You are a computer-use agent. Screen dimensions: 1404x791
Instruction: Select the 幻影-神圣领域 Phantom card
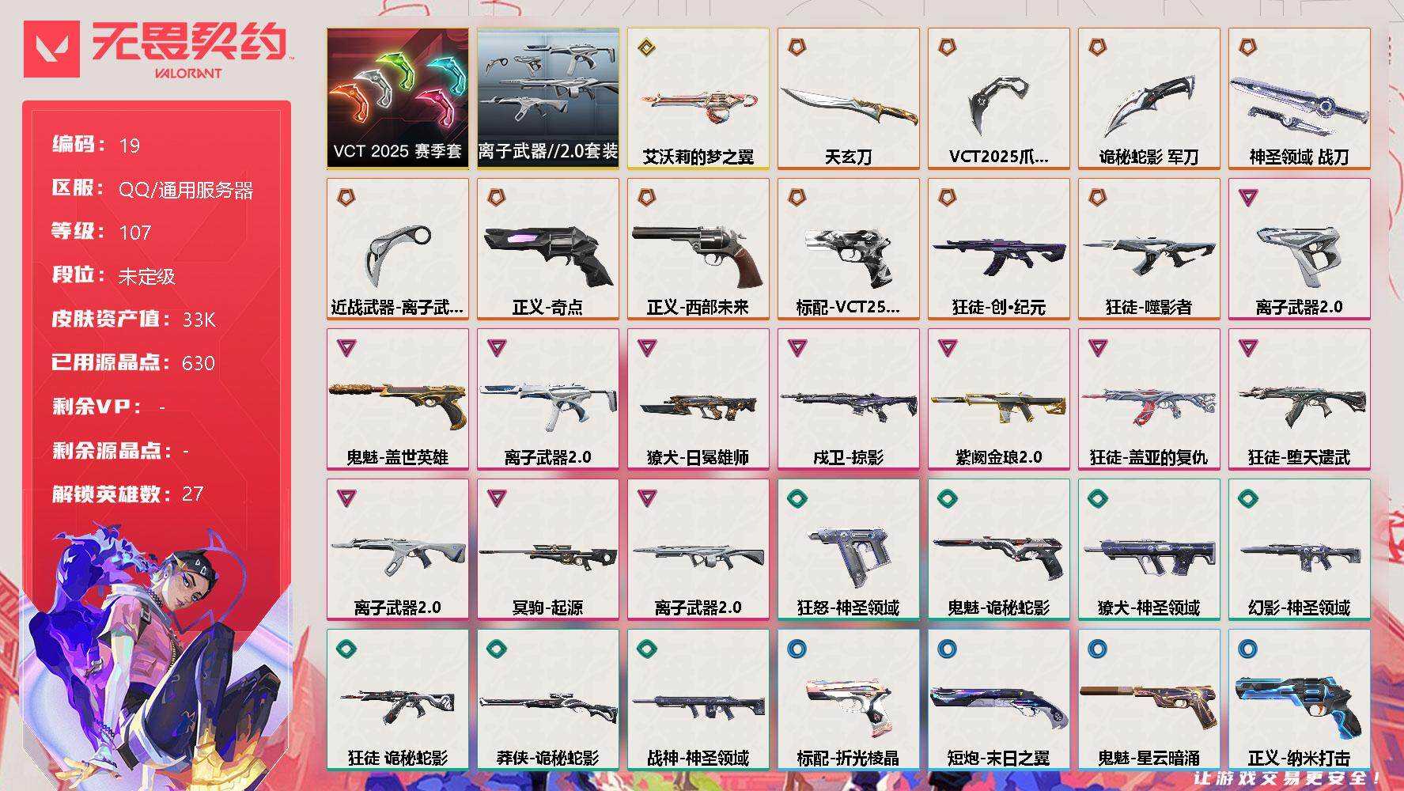click(x=1300, y=550)
